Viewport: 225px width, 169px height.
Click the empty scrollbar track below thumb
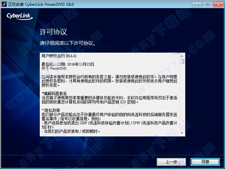tap(182, 98)
